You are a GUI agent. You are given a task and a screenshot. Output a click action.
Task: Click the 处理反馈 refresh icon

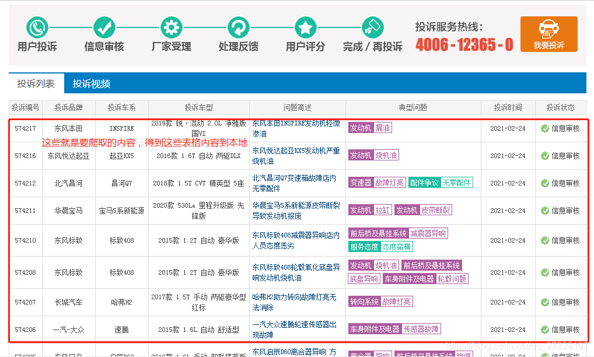238,27
